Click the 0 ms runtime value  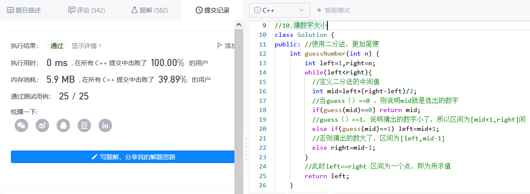point(57,63)
